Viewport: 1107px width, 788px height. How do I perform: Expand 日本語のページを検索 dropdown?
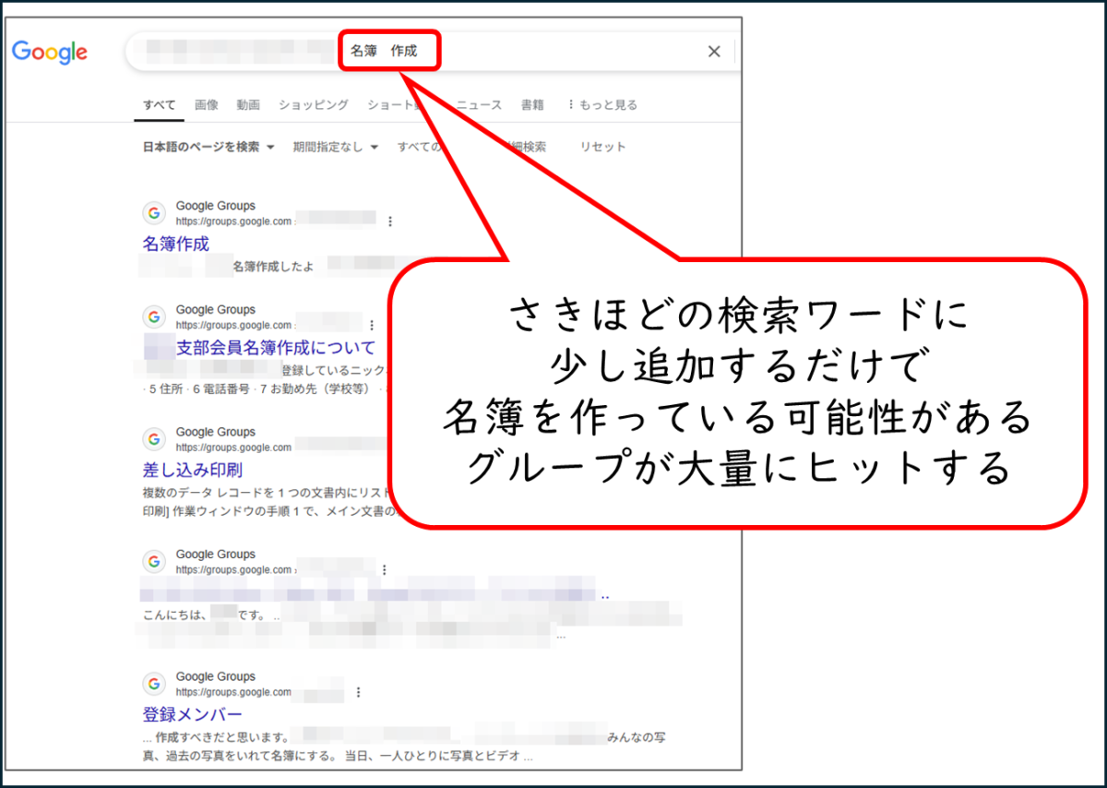[208, 147]
